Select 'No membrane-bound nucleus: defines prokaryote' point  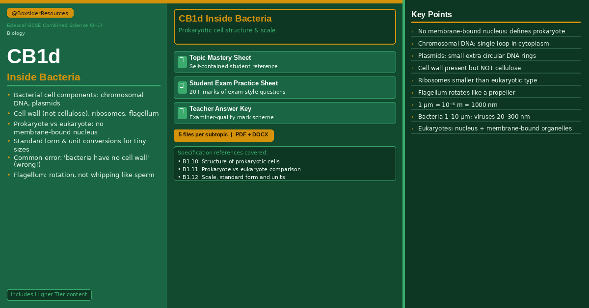point(491,31)
